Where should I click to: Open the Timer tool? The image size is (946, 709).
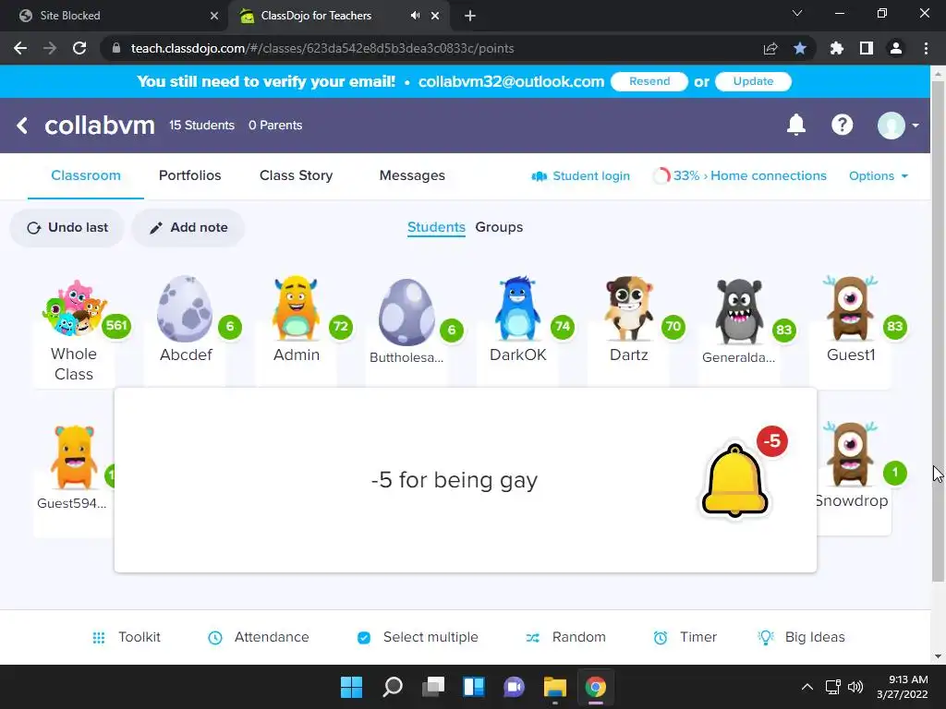(685, 637)
